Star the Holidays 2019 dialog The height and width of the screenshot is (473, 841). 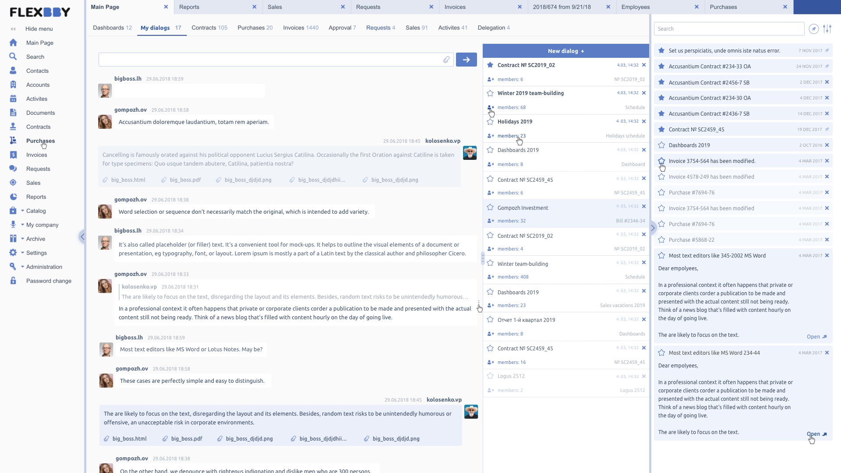click(x=490, y=122)
